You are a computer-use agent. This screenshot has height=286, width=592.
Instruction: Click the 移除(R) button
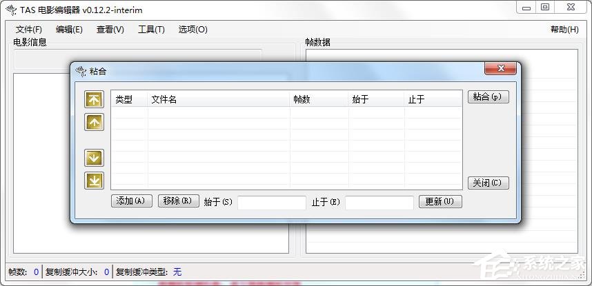(179, 201)
